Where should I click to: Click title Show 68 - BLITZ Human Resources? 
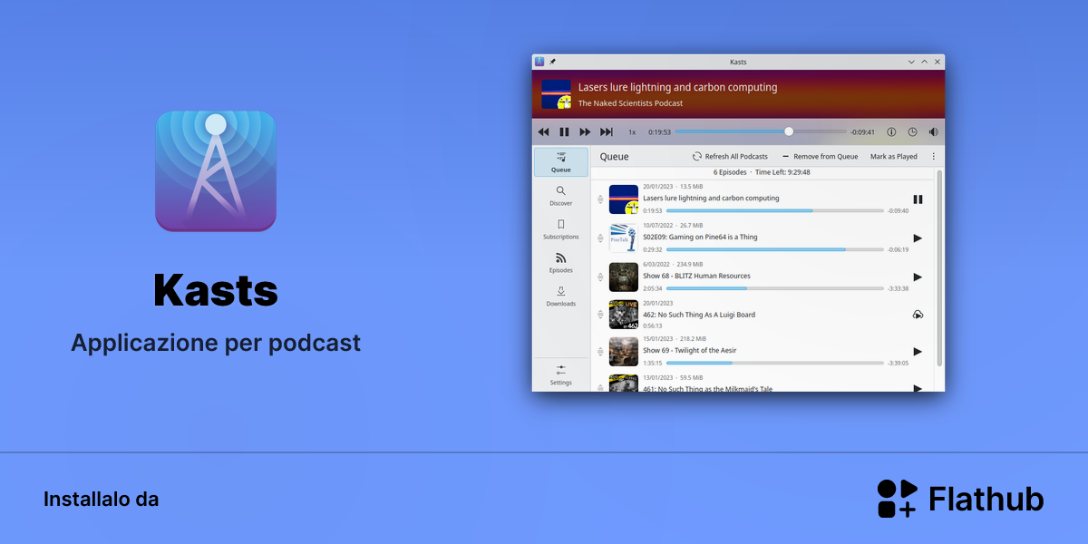click(696, 276)
